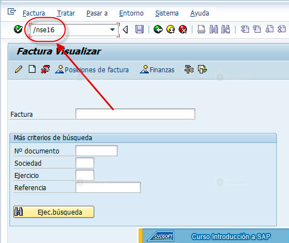Click the yellow Exit up-arrow icon
The height and width of the screenshot is (243, 289).
pyautogui.click(x=170, y=29)
